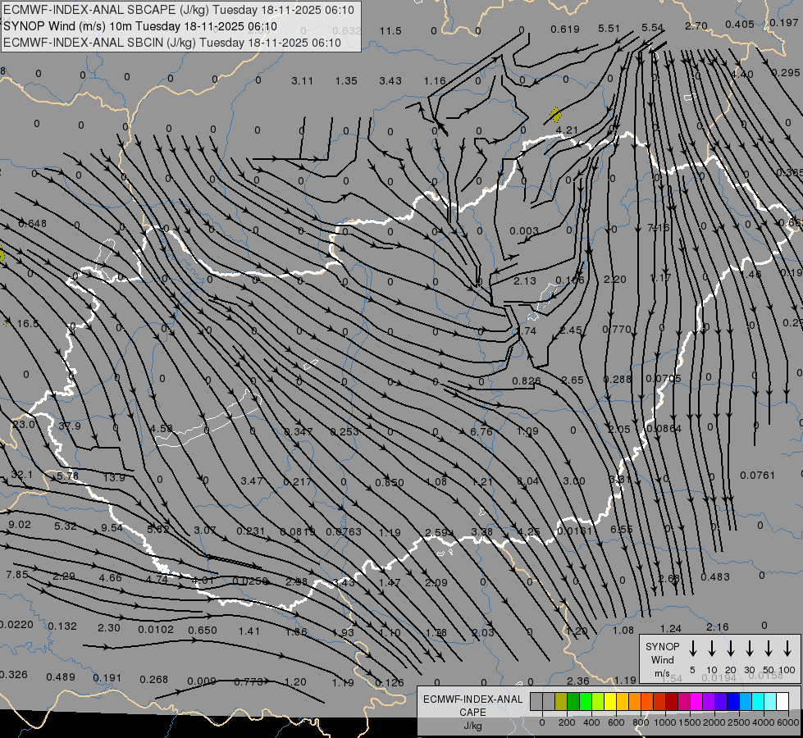Select the pale cyan CAPE legend swatch
803x738 pixels.
pyautogui.click(x=770, y=702)
